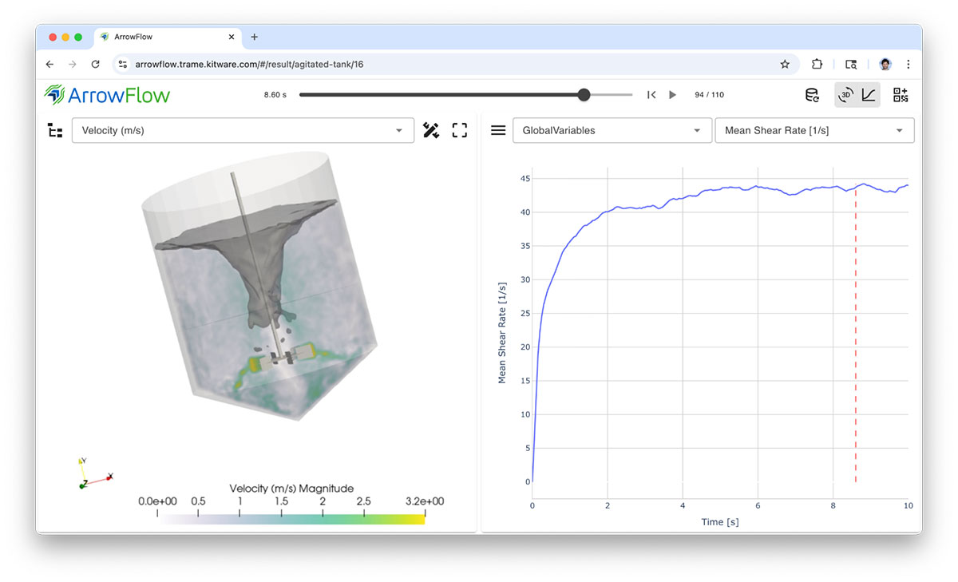Open a new browser tab
Screen dimensions: 958x582
coord(255,37)
